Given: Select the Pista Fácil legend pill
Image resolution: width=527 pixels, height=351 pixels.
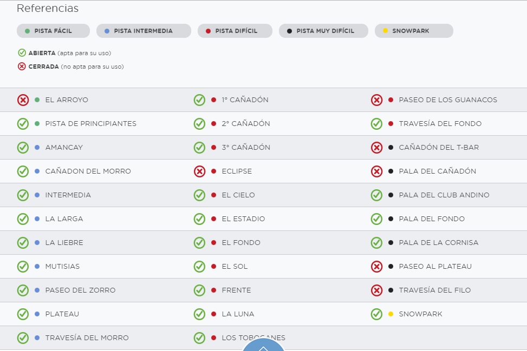Looking at the screenshot, I should pos(53,31).
